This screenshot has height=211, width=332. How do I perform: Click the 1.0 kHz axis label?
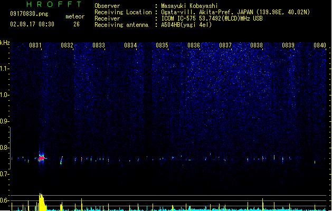point(5,95)
